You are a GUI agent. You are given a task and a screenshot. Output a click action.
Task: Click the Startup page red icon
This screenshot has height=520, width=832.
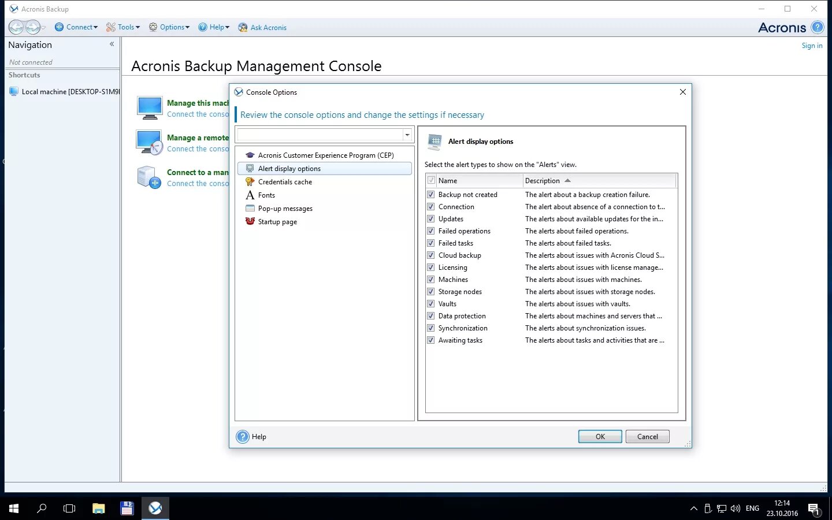click(250, 221)
